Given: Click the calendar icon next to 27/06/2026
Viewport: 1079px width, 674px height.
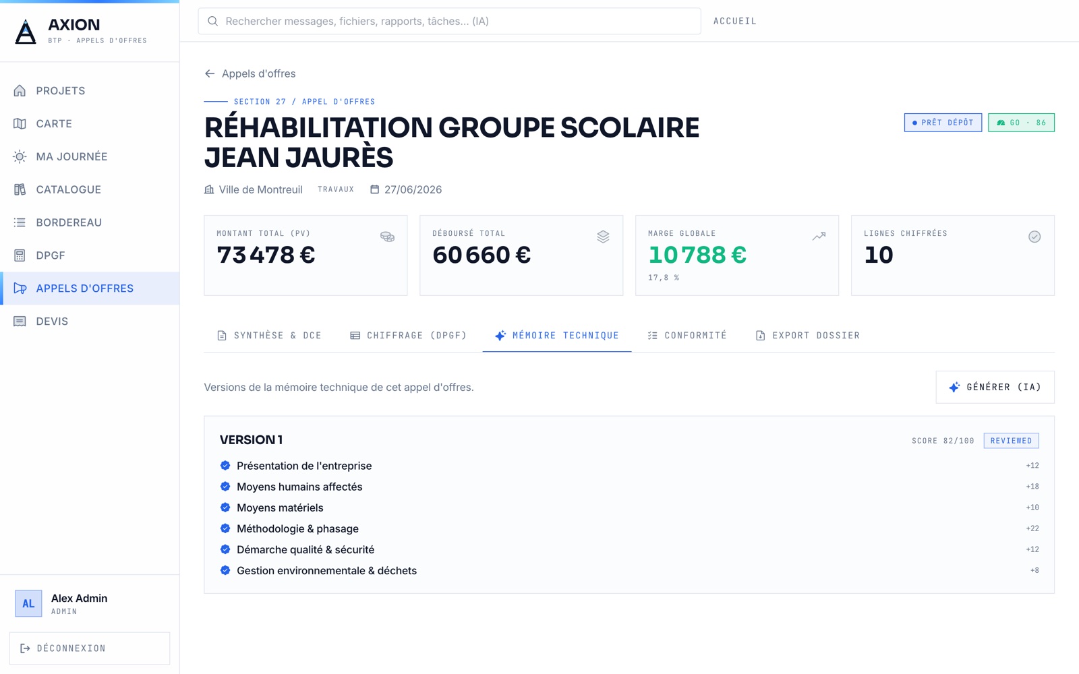Looking at the screenshot, I should 375,189.
